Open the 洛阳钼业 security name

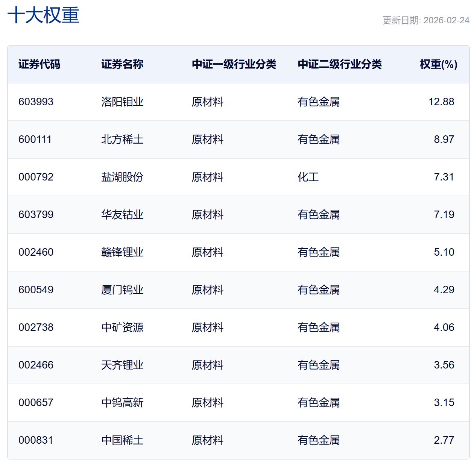pyautogui.click(x=122, y=102)
